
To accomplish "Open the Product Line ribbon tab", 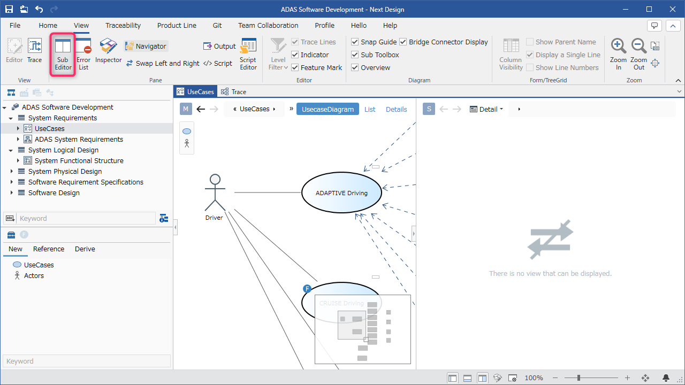I will coord(177,25).
